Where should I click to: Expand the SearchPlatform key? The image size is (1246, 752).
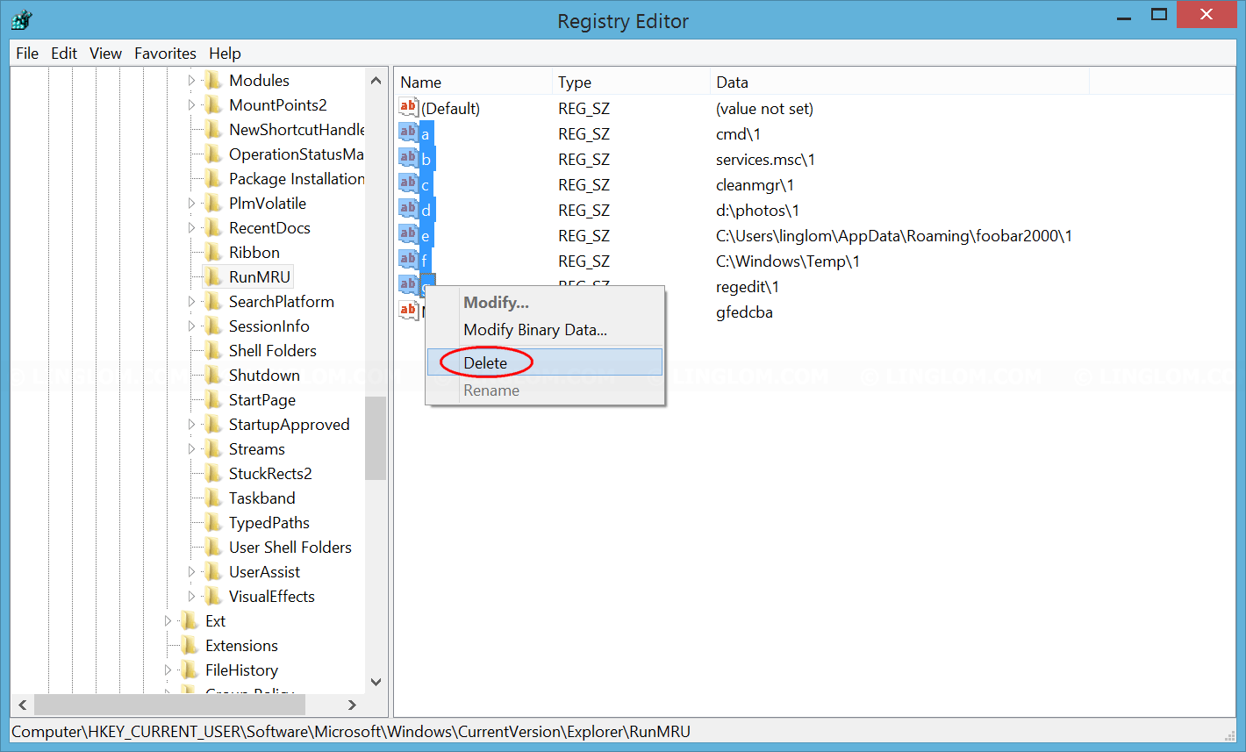(x=192, y=302)
